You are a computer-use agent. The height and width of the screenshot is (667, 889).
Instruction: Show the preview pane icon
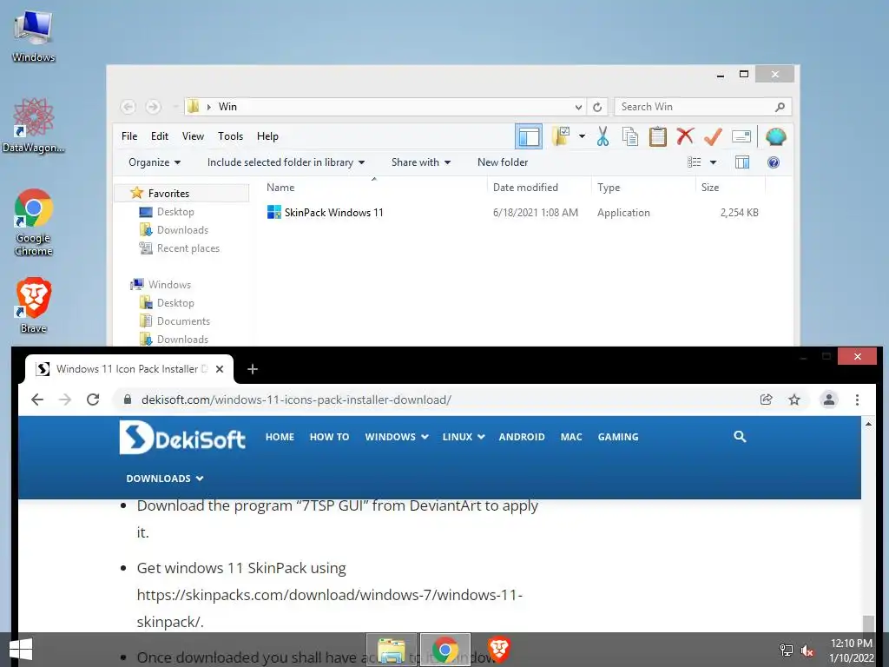741,162
